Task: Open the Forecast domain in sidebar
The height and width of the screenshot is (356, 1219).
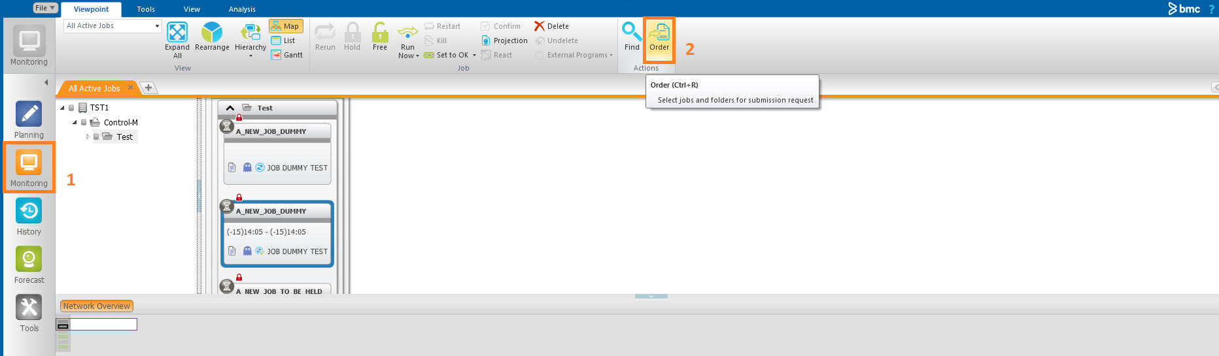Action: pos(29,260)
